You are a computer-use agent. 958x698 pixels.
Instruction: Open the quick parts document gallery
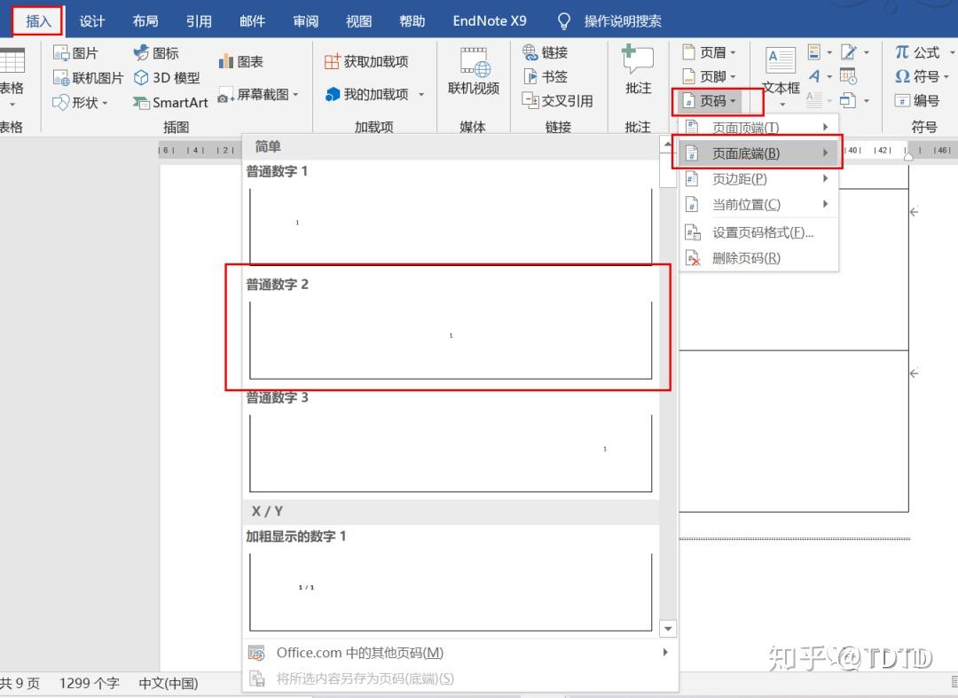[820, 52]
